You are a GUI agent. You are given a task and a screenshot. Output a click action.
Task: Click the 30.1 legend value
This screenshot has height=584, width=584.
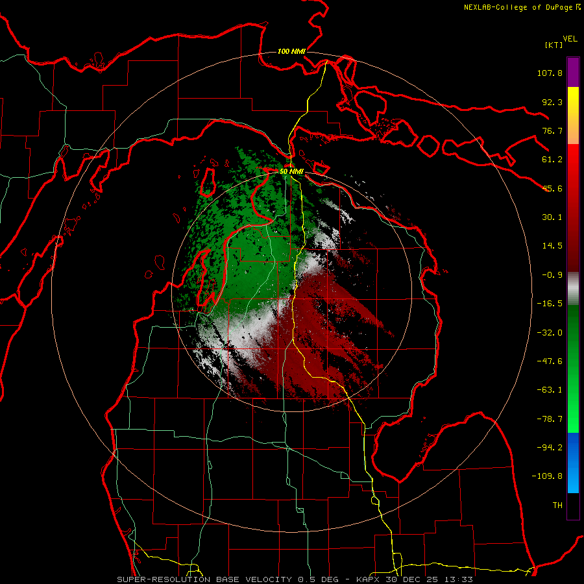click(x=552, y=217)
